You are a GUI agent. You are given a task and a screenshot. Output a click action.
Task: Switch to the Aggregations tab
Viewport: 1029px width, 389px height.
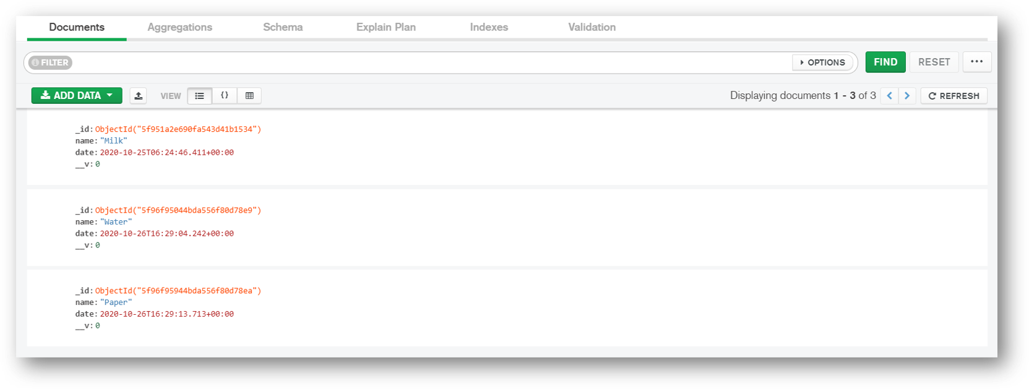pyautogui.click(x=179, y=27)
